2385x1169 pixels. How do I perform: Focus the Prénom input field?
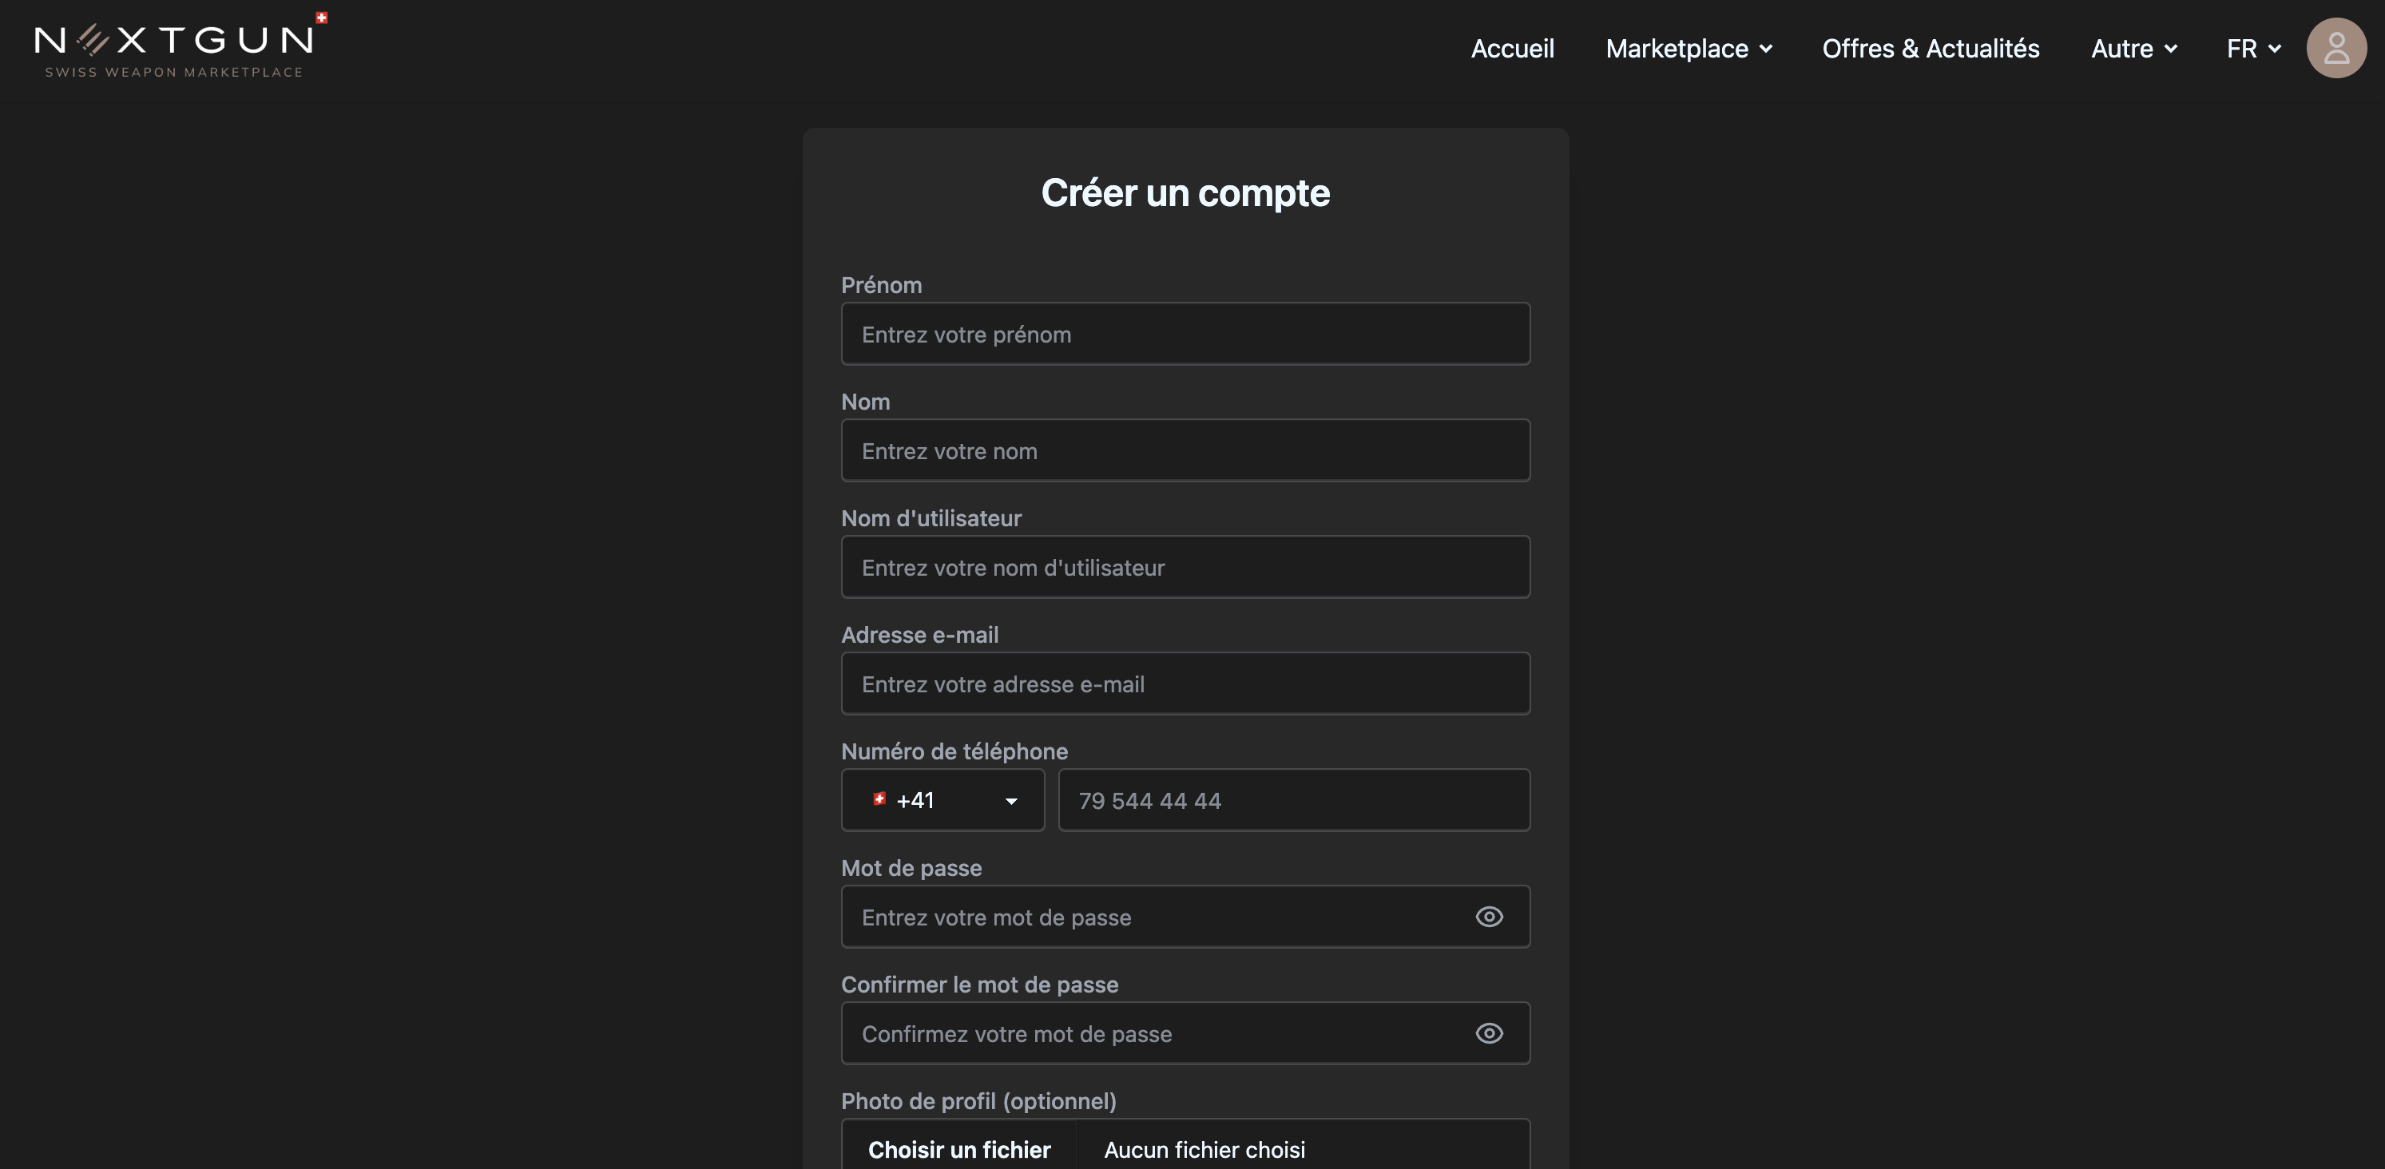point(1185,334)
